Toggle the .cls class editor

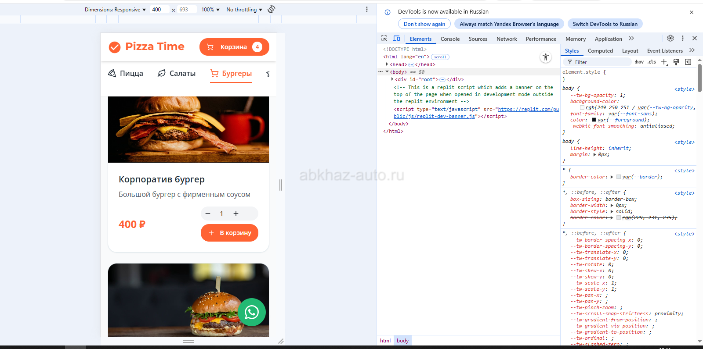tap(652, 62)
